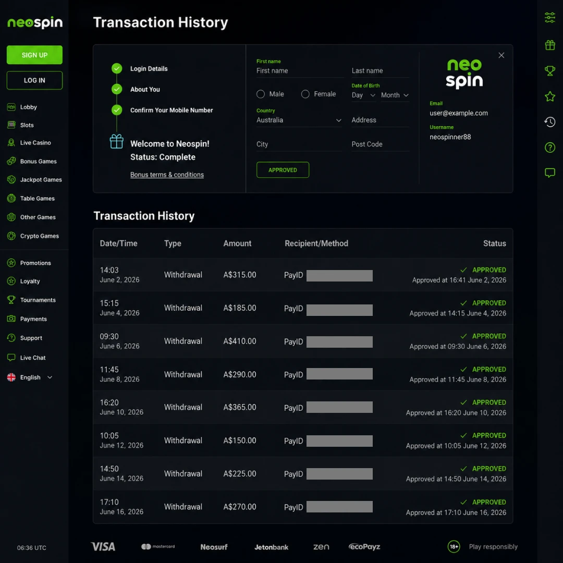Open the gift box icon in right rail
This screenshot has height=563, width=563.
click(x=550, y=45)
